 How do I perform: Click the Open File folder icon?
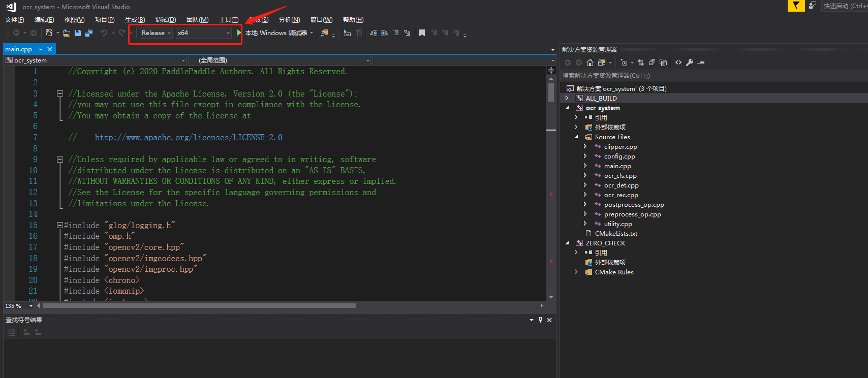tap(67, 33)
